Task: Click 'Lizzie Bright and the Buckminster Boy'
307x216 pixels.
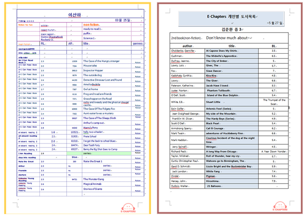Action: pos(229,167)
